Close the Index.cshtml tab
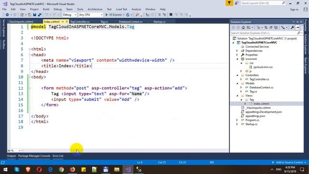The width and height of the screenshot is (309, 174). [x=67, y=21]
